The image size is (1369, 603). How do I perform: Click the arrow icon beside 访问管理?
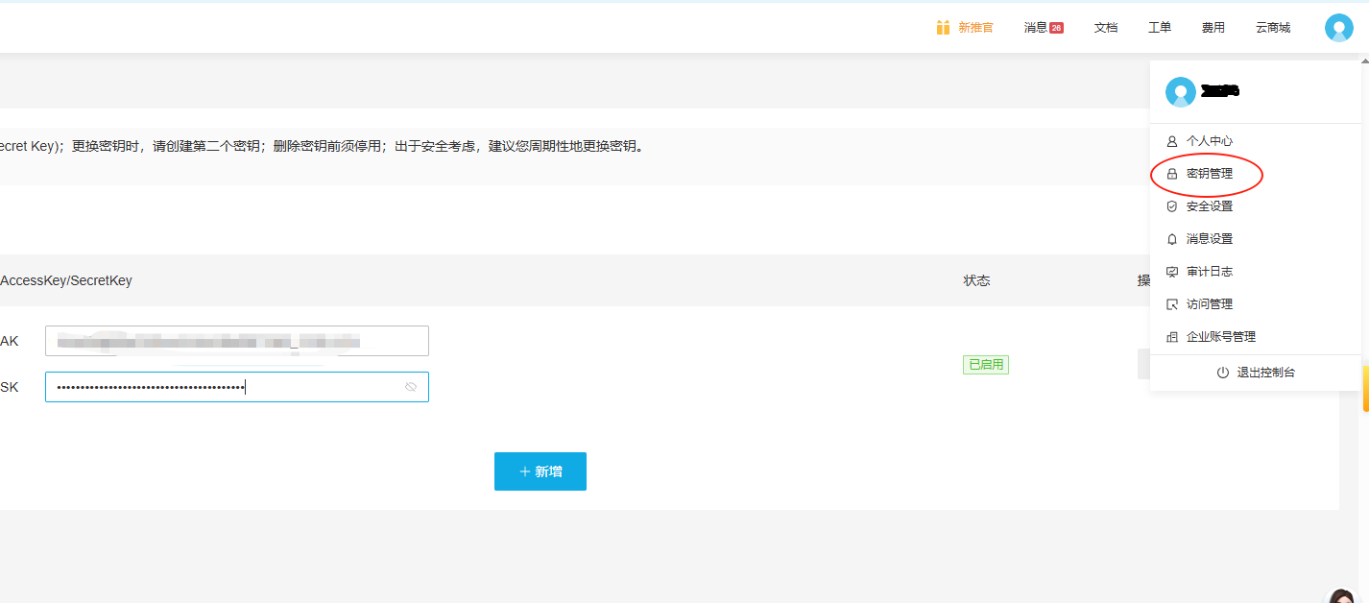tap(1172, 303)
